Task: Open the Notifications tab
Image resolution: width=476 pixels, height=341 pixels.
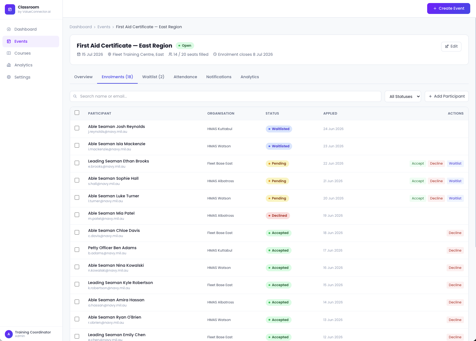Action: click(219, 77)
